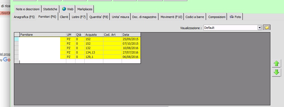Image resolution: width=284 pixels, height=107 pixels.
Task: Switch to the Quantita' (F8) tab
Action: (x=99, y=17)
